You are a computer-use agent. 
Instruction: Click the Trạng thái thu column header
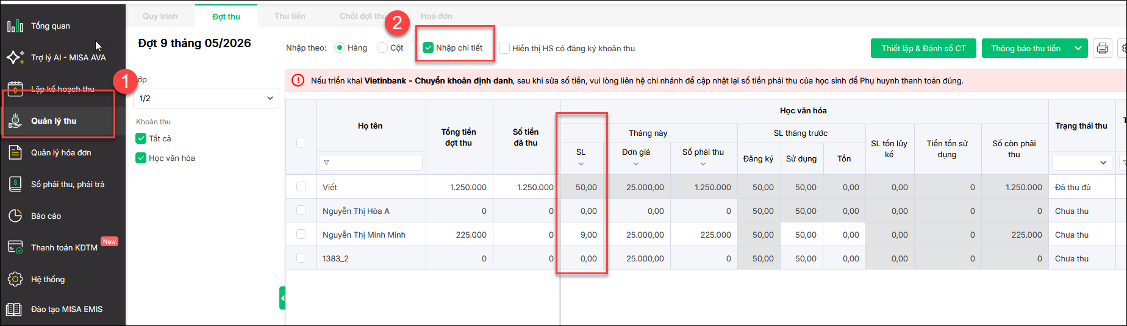1081,126
